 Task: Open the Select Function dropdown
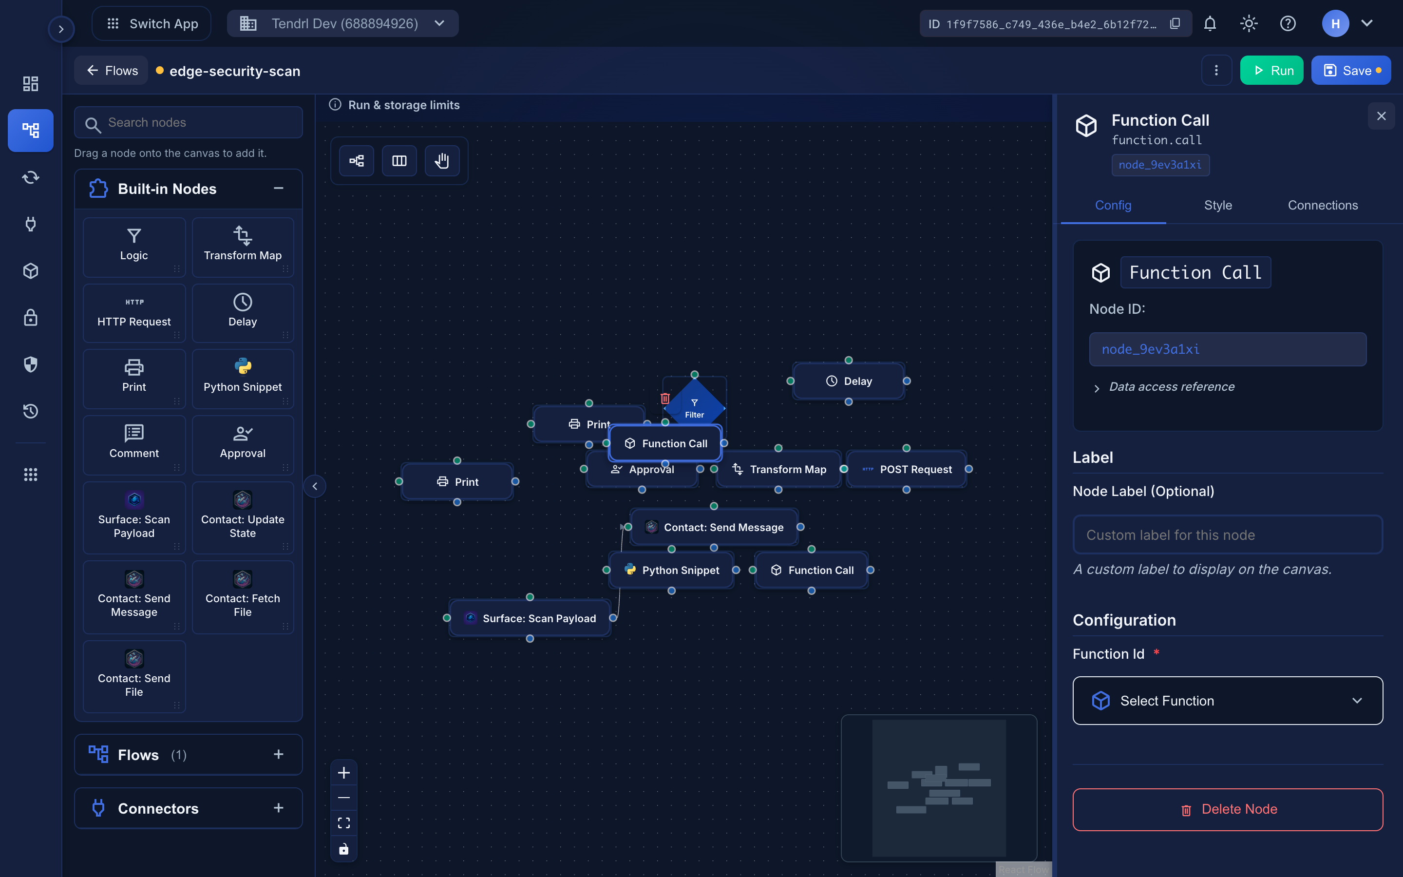[1227, 701]
